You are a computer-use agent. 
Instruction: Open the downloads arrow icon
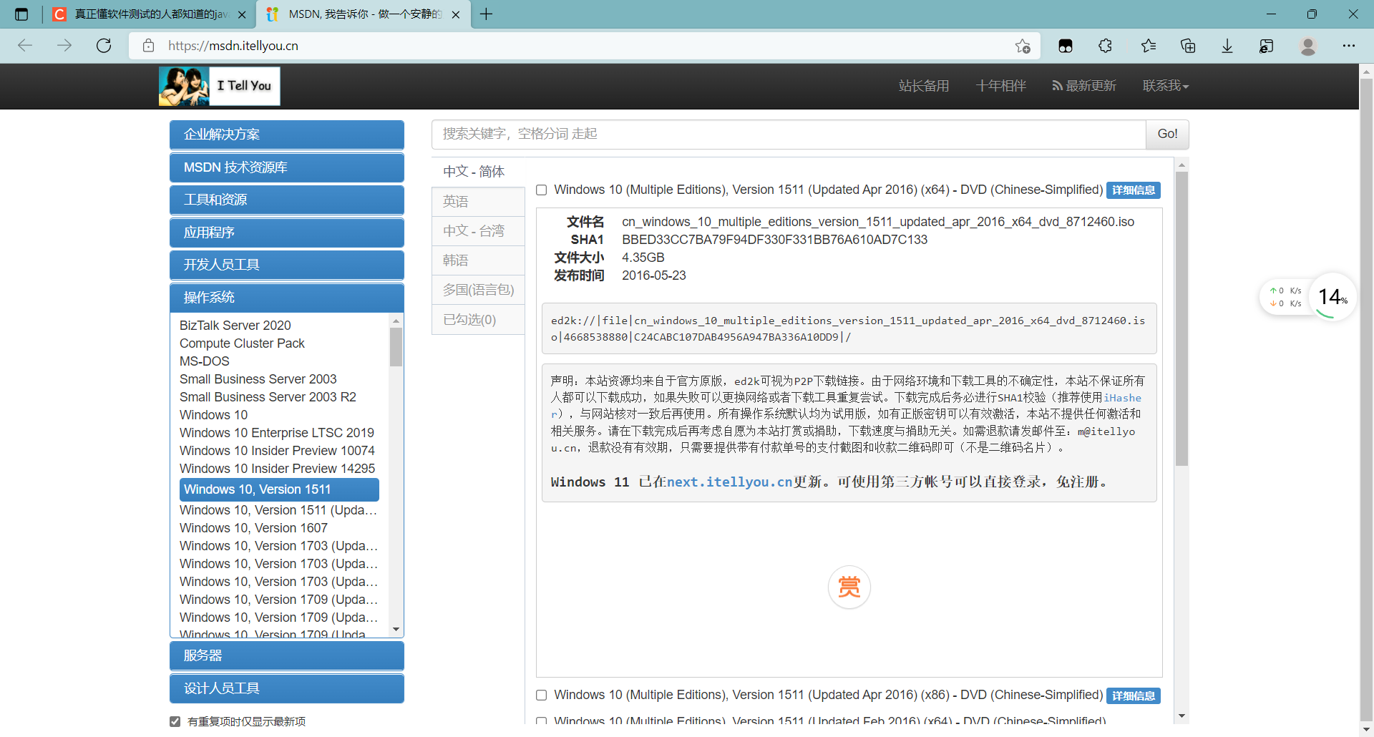(x=1227, y=46)
